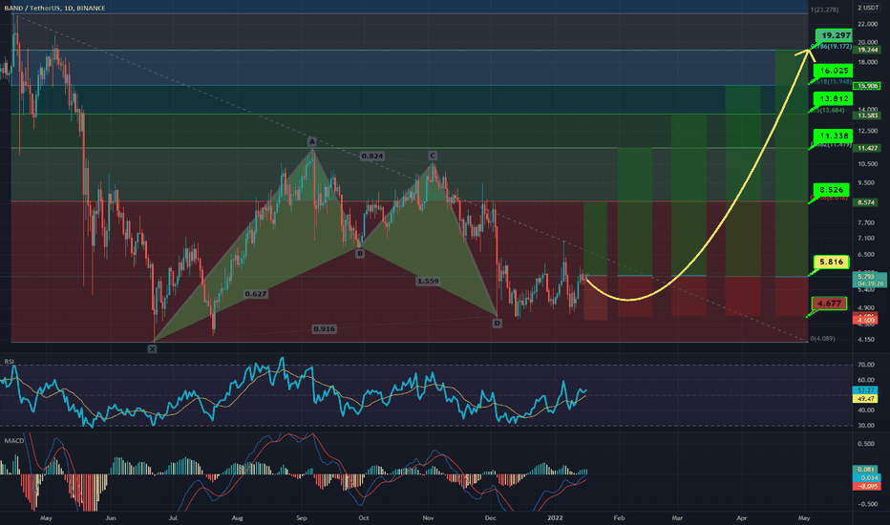Click the 0.824 ratio label
890x525 pixels.
tap(372, 156)
